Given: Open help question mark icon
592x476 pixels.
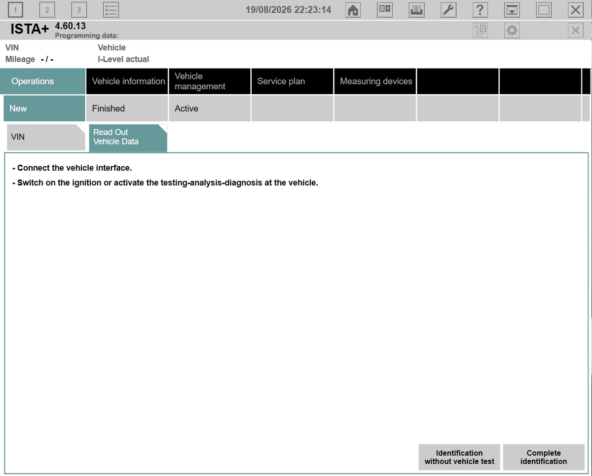Looking at the screenshot, I should [480, 10].
